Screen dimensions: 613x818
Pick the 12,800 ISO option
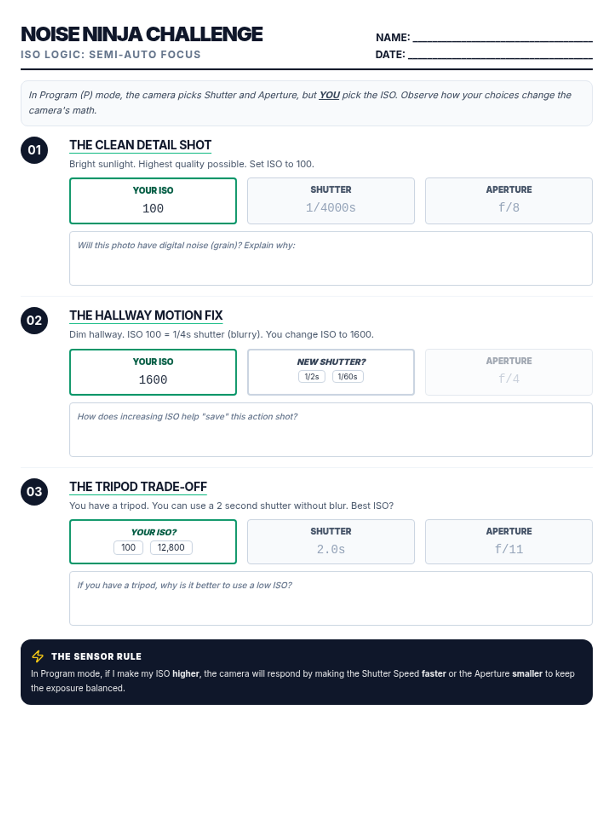click(x=171, y=548)
